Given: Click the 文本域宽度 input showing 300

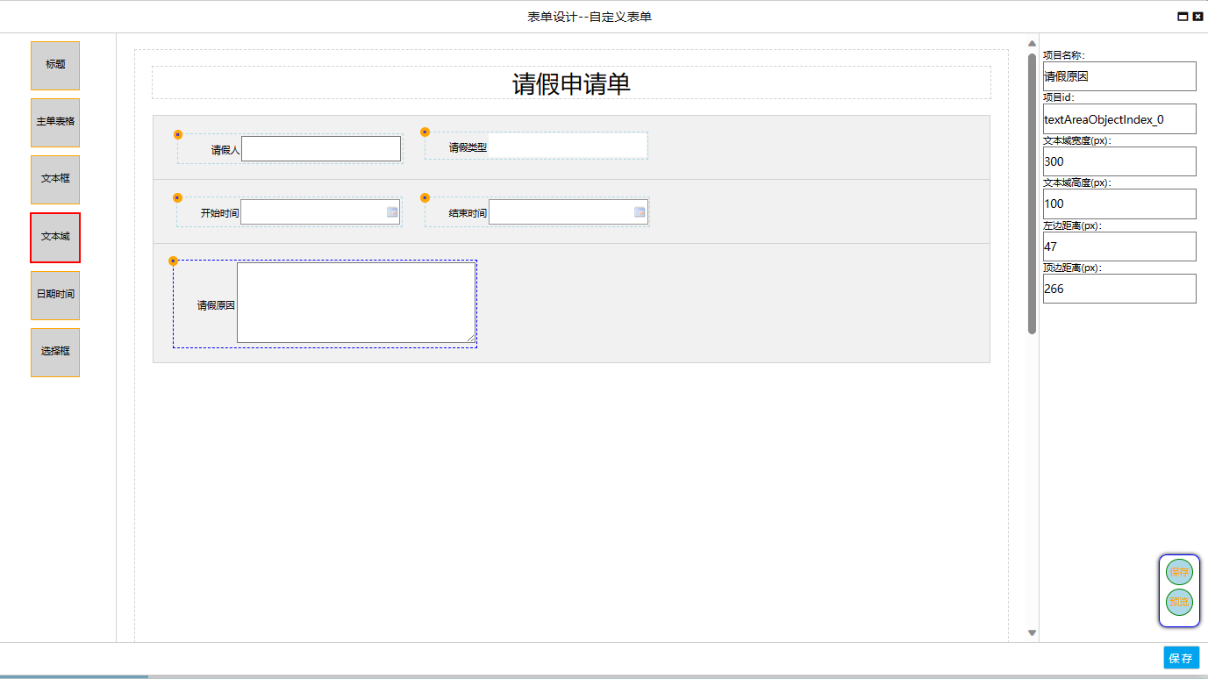Looking at the screenshot, I should (x=1119, y=161).
